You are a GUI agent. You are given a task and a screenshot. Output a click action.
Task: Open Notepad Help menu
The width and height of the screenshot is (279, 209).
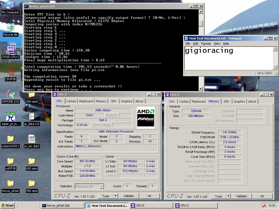click(x=226, y=44)
